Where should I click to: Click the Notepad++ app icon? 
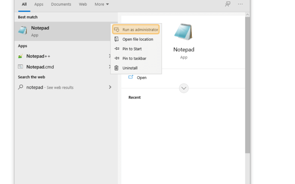point(21,56)
